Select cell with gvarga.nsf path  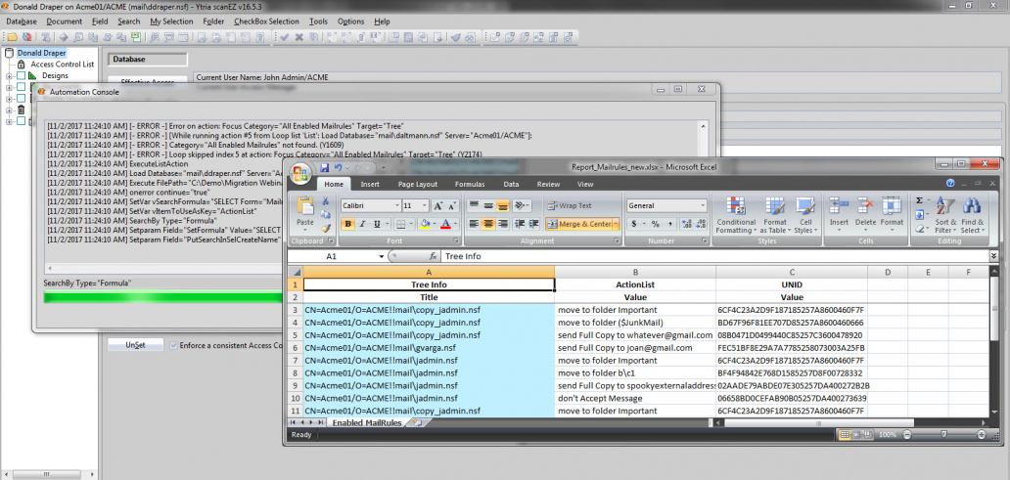[x=429, y=347]
